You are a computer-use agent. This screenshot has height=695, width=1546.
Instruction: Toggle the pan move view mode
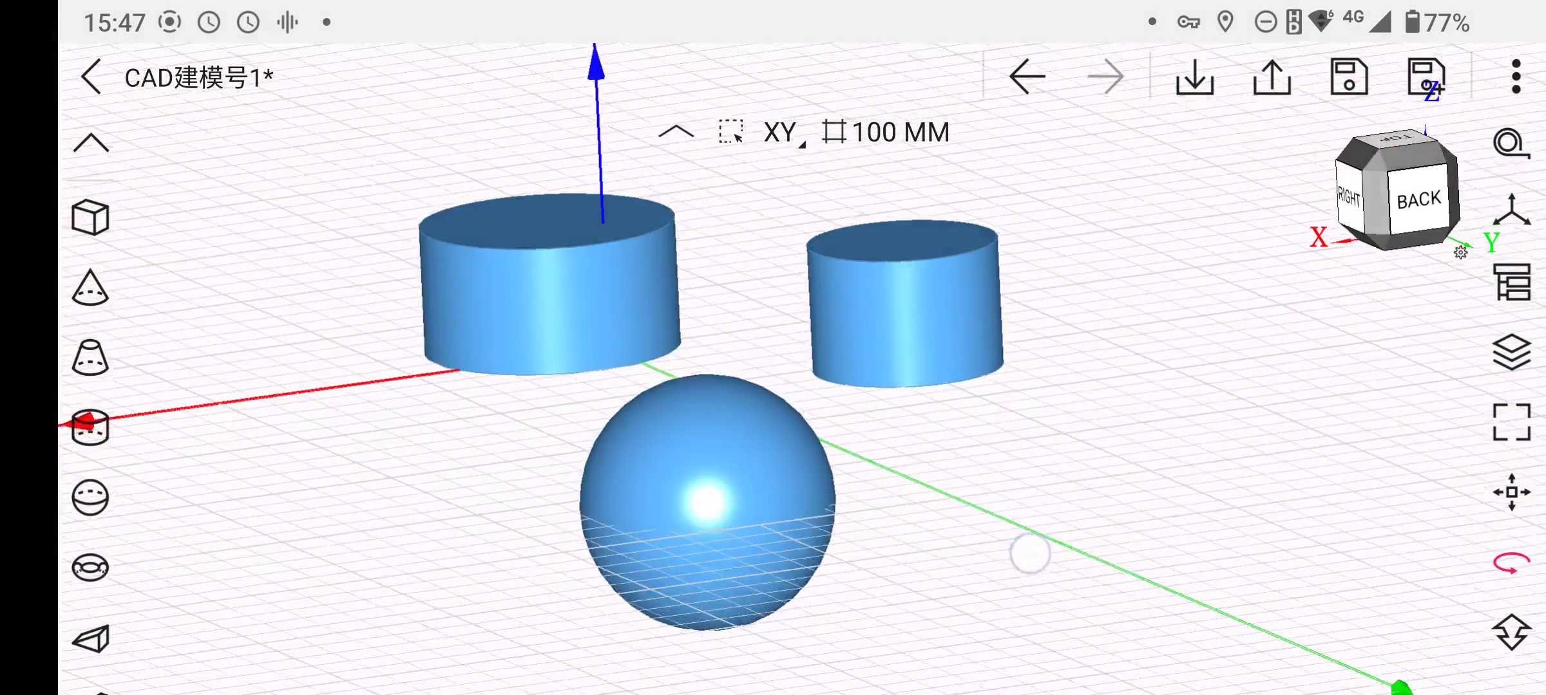[x=1511, y=492]
